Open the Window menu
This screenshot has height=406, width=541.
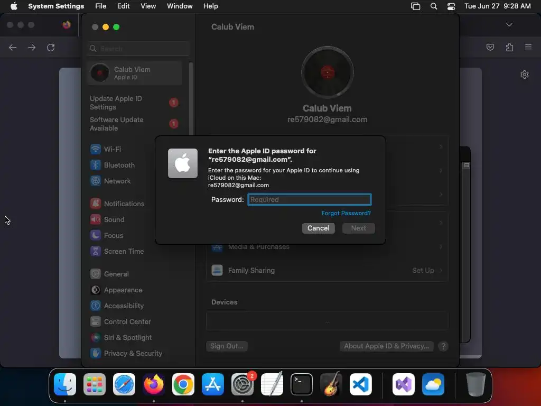(x=180, y=6)
